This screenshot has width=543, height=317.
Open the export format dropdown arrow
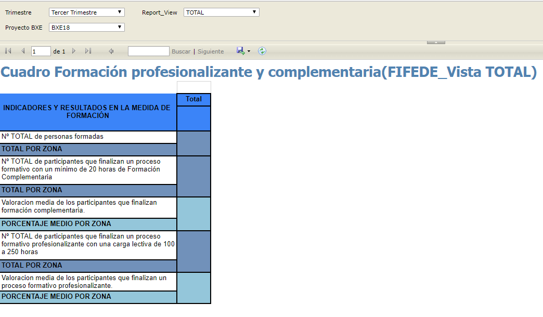(249, 51)
